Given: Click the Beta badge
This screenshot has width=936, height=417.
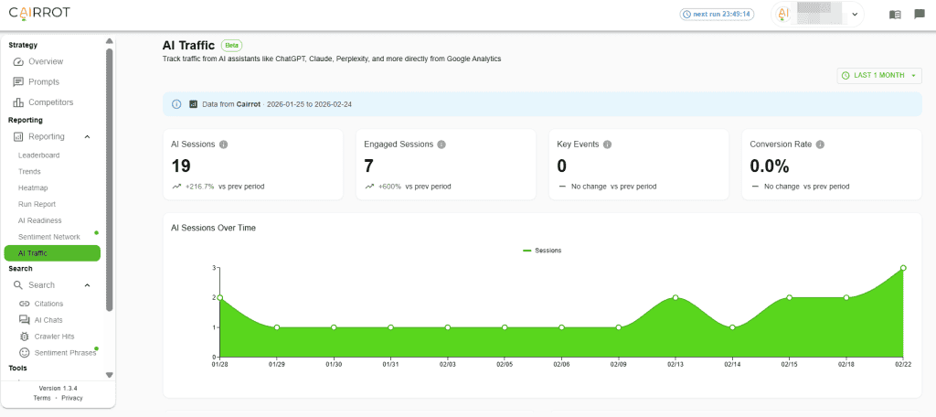Looking at the screenshot, I should 231,46.
